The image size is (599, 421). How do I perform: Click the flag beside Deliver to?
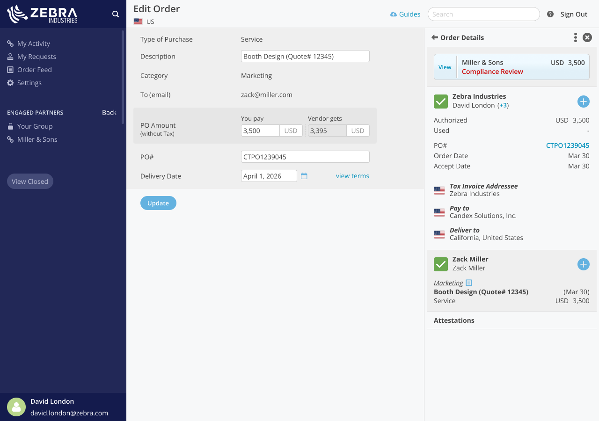pyautogui.click(x=439, y=234)
